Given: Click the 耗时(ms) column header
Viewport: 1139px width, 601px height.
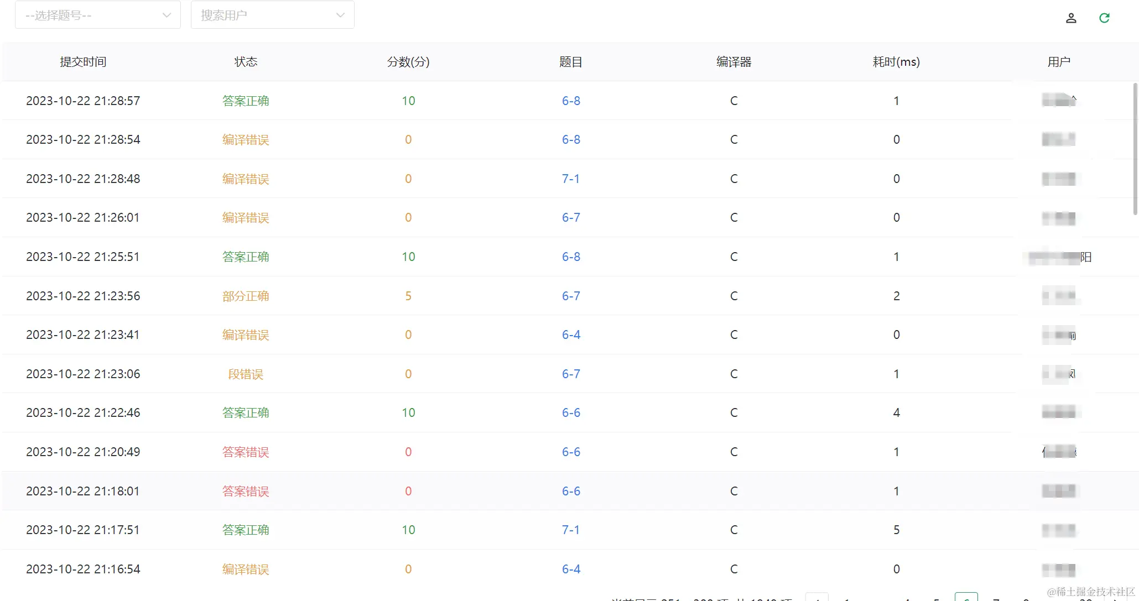Looking at the screenshot, I should (x=896, y=62).
